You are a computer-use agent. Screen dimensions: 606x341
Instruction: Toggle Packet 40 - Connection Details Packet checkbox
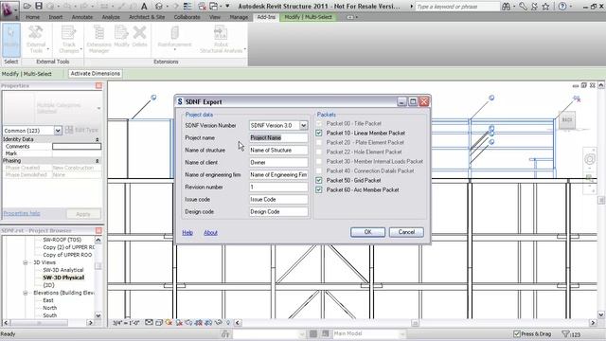click(x=319, y=170)
